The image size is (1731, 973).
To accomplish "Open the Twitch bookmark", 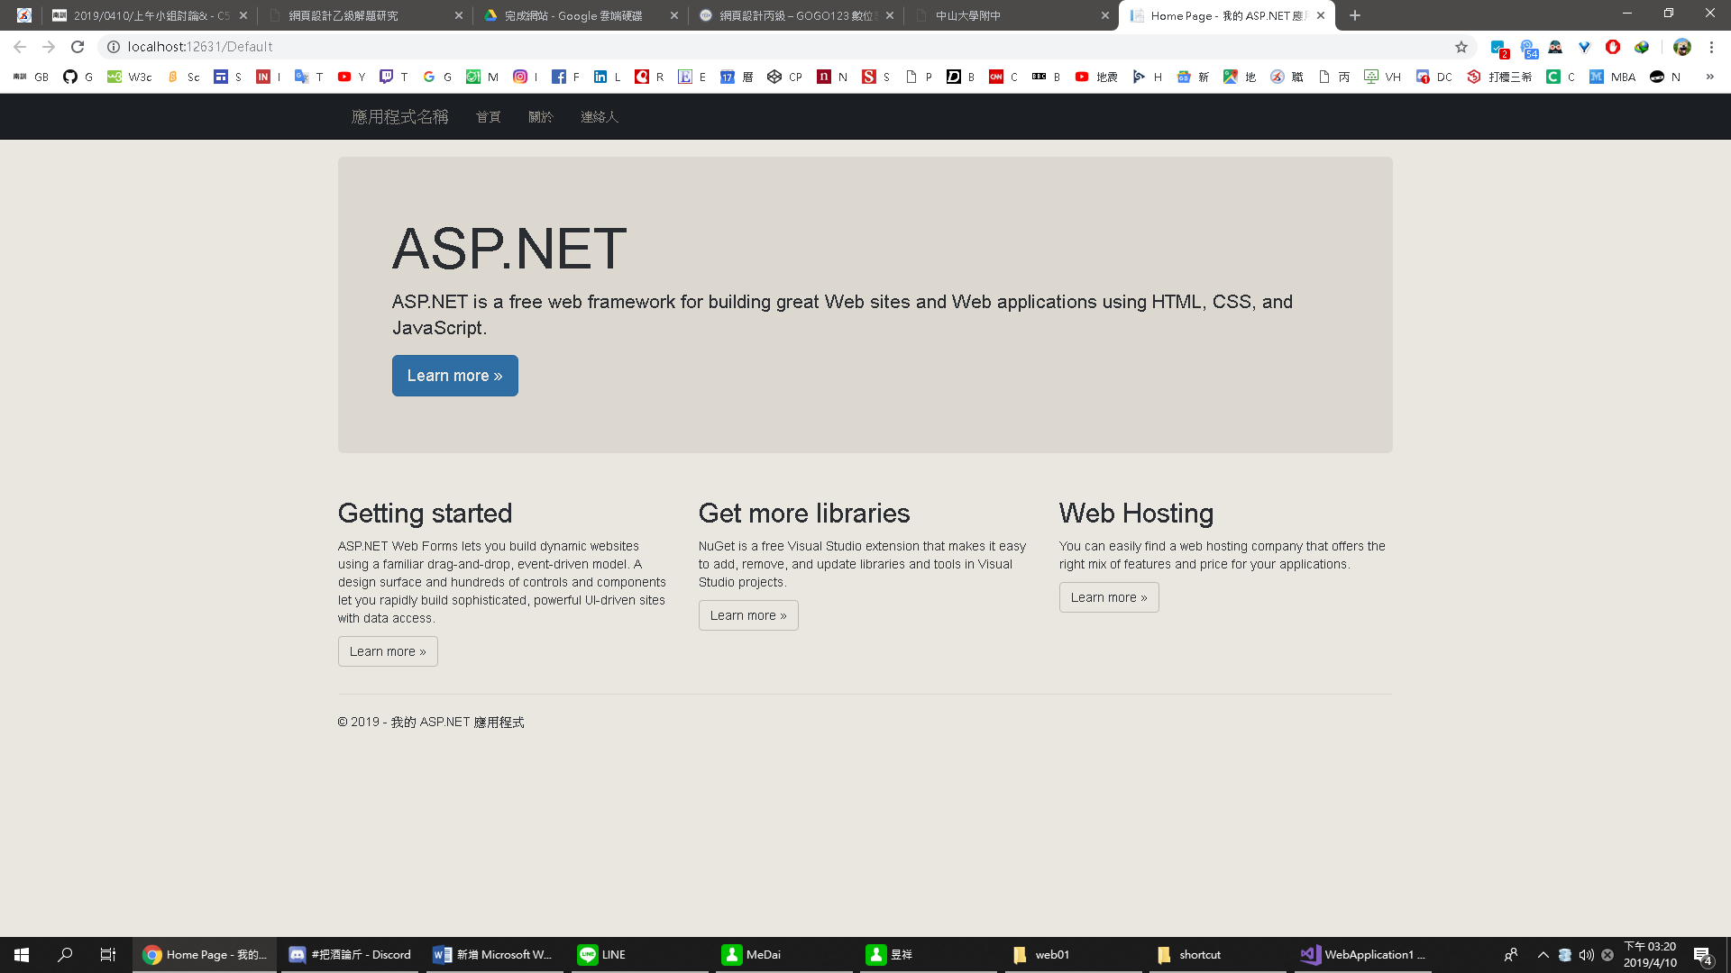I will pos(394,77).
